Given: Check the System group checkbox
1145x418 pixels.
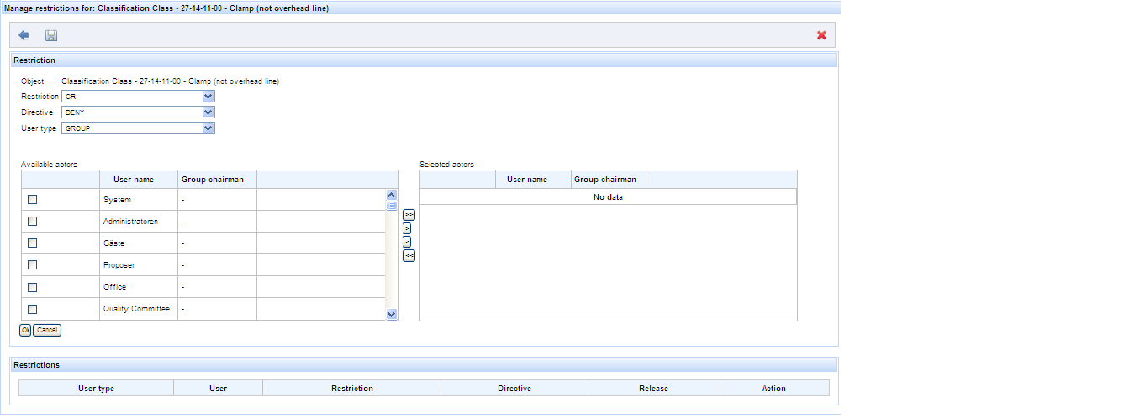Looking at the screenshot, I should point(33,200).
